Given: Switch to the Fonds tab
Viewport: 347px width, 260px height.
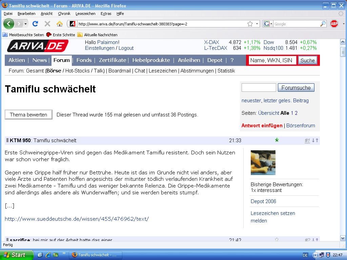Looking at the screenshot, I should [x=84, y=60].
